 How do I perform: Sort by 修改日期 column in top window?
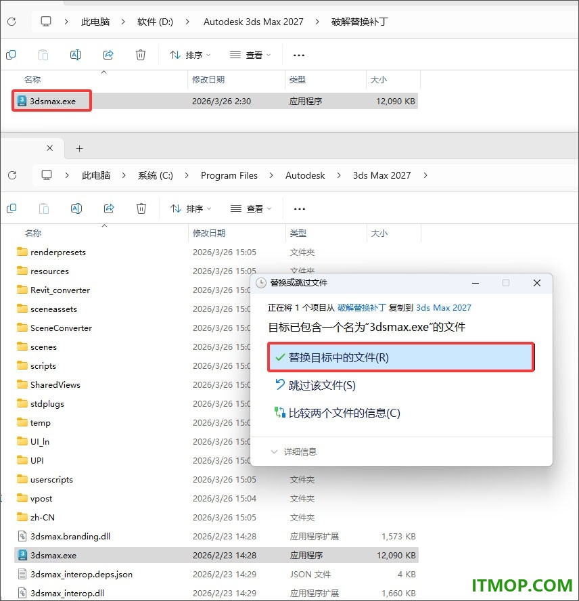pos(208,79)
